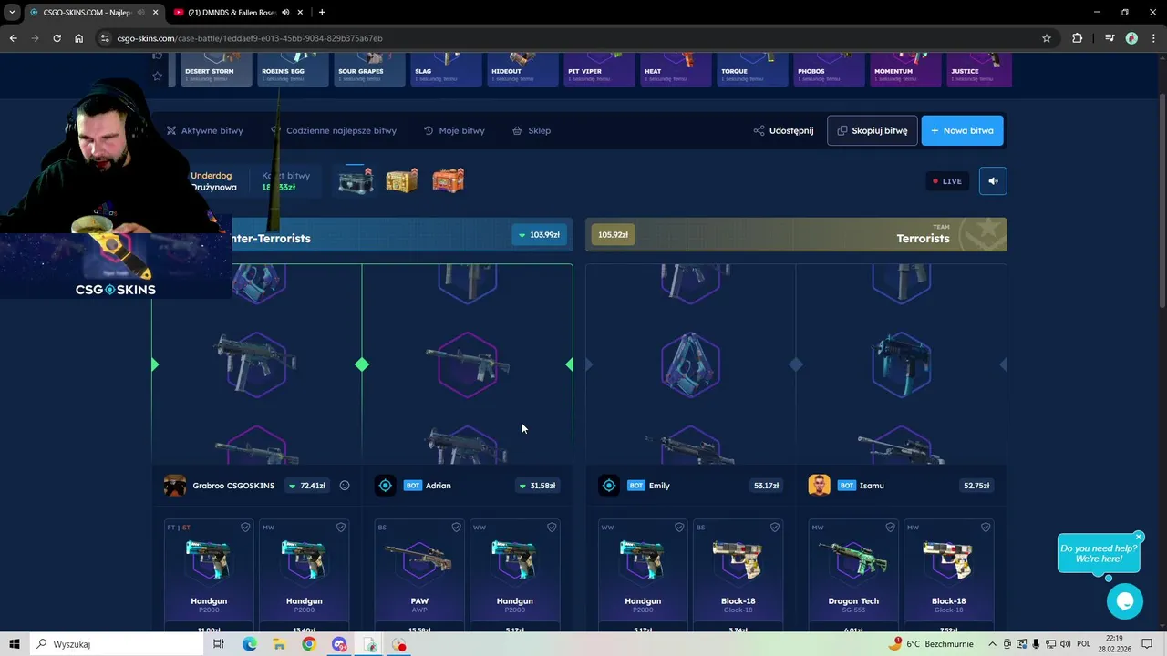Click Skopiuj bitwę button
Viewport: 1167px width, 656px height.
(x=873, y=130)
